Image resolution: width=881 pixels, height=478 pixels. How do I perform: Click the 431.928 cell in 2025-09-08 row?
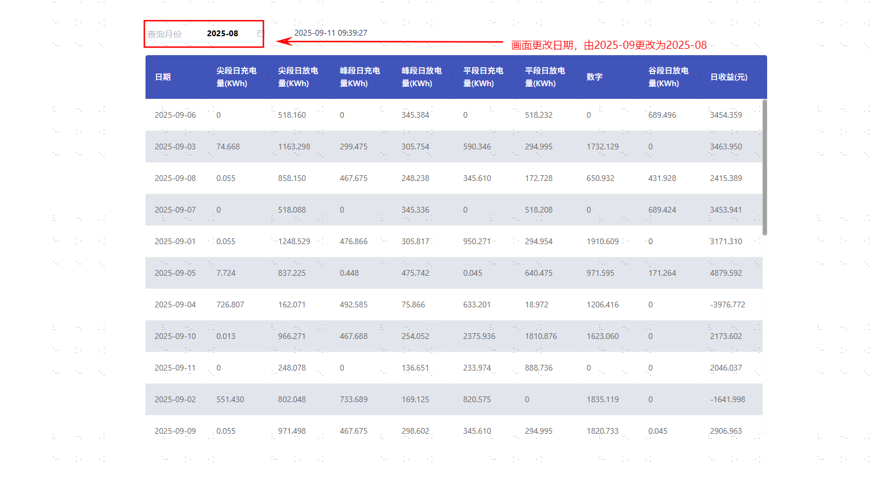click(662, 178)
